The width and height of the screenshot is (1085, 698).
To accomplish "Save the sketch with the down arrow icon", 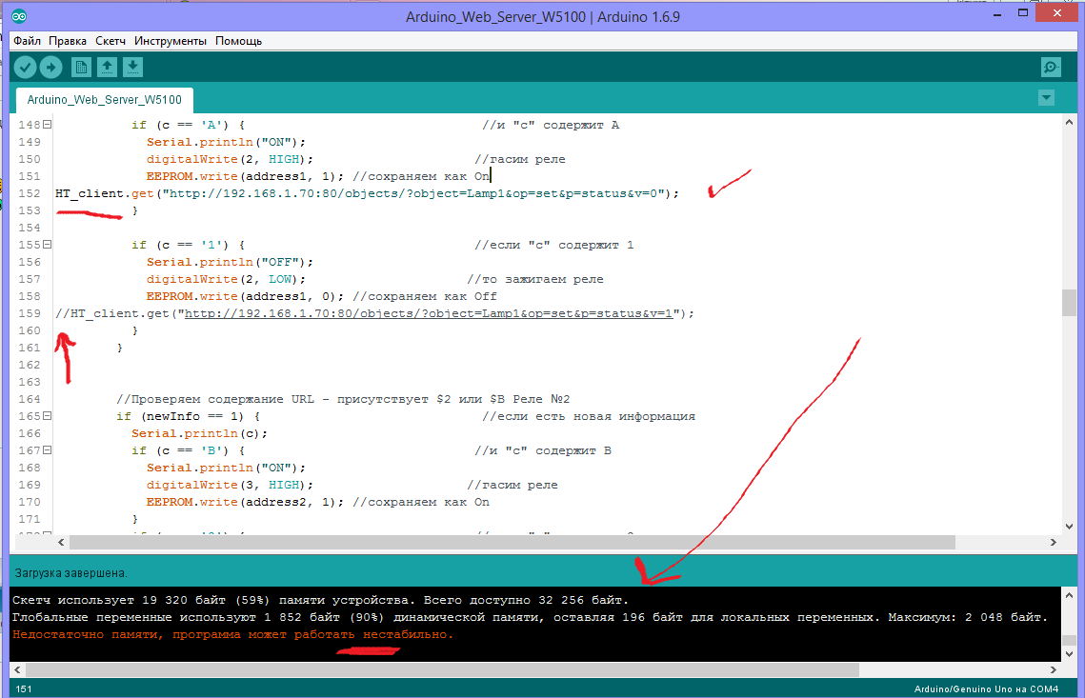I will coord(133,67).
